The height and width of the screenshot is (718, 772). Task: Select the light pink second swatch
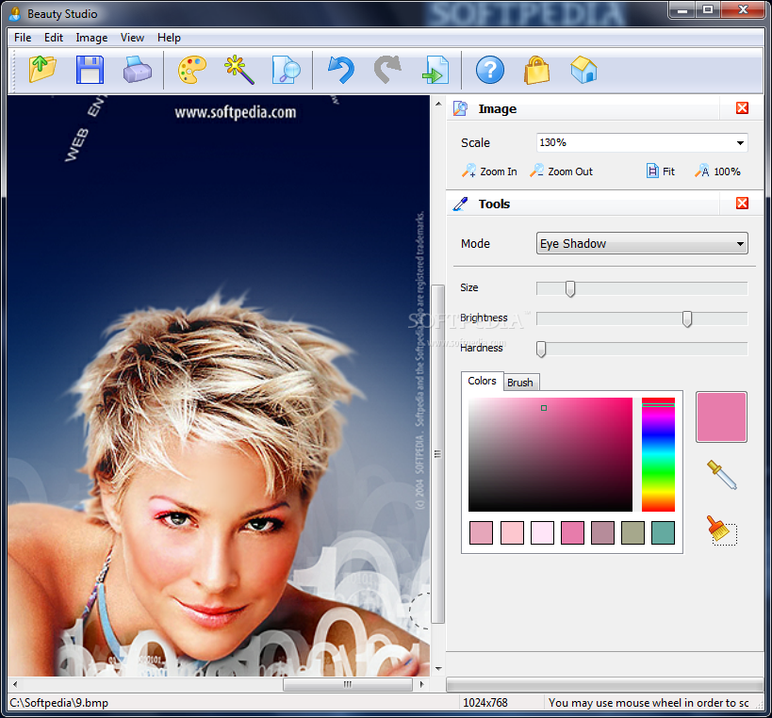(512, 533)
